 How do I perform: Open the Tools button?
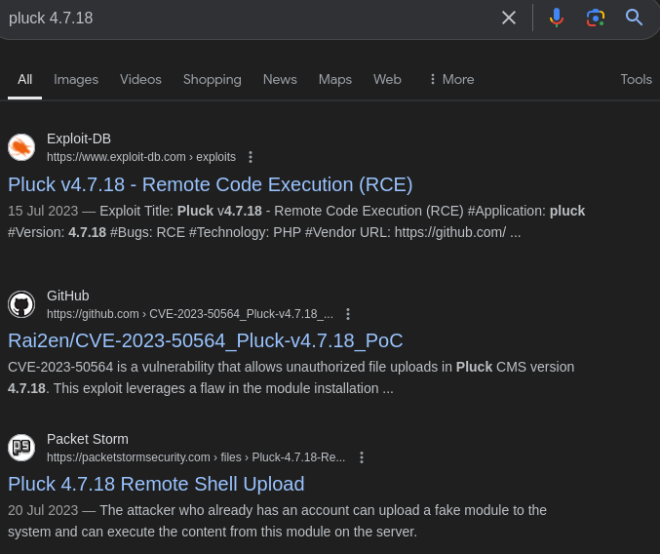(636, 79)
